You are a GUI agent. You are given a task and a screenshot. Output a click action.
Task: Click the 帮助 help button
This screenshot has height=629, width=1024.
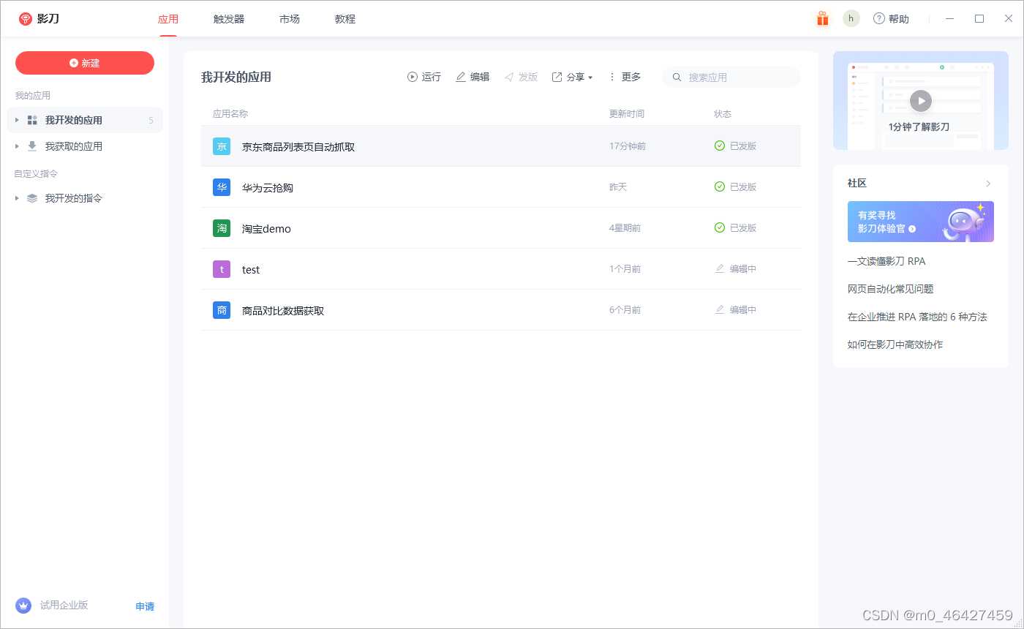pos(891,19)
